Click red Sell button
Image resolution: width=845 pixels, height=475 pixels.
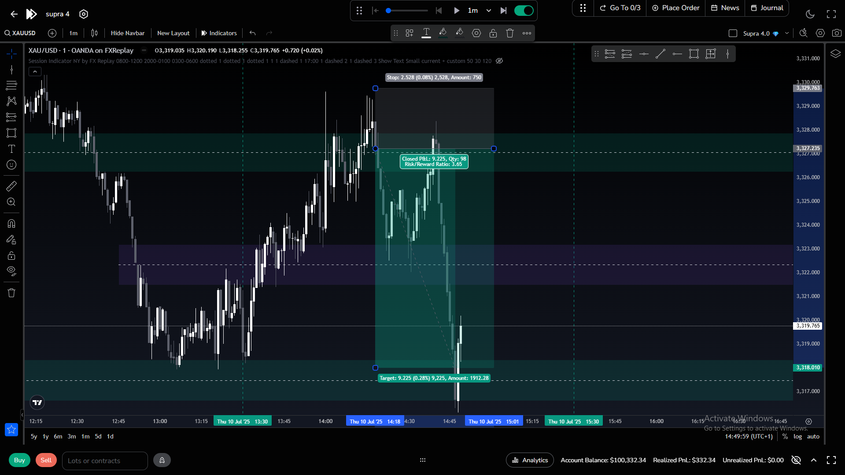(x=46, y=460)
